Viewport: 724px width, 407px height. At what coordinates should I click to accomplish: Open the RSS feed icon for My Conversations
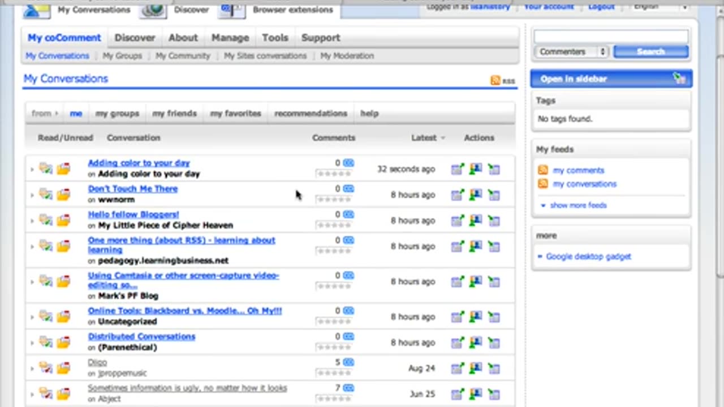coord(495,80)
